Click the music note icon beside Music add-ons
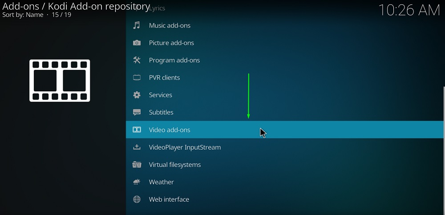Screen dimensions: 445x215 point(137,25)
